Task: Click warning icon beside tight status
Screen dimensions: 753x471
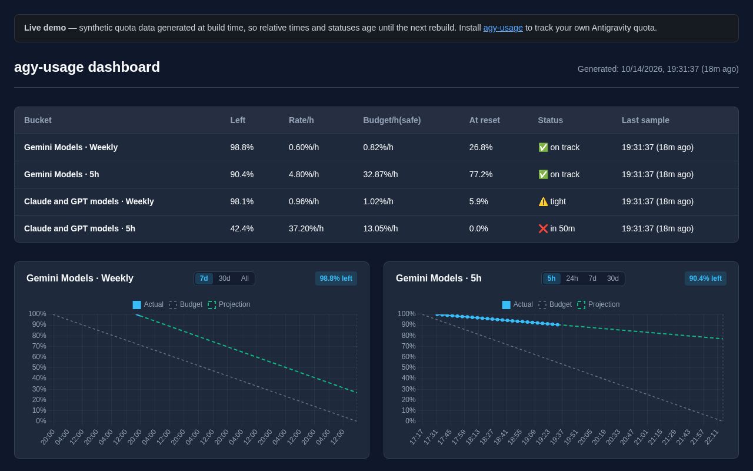Action: (x=543, y=201)
